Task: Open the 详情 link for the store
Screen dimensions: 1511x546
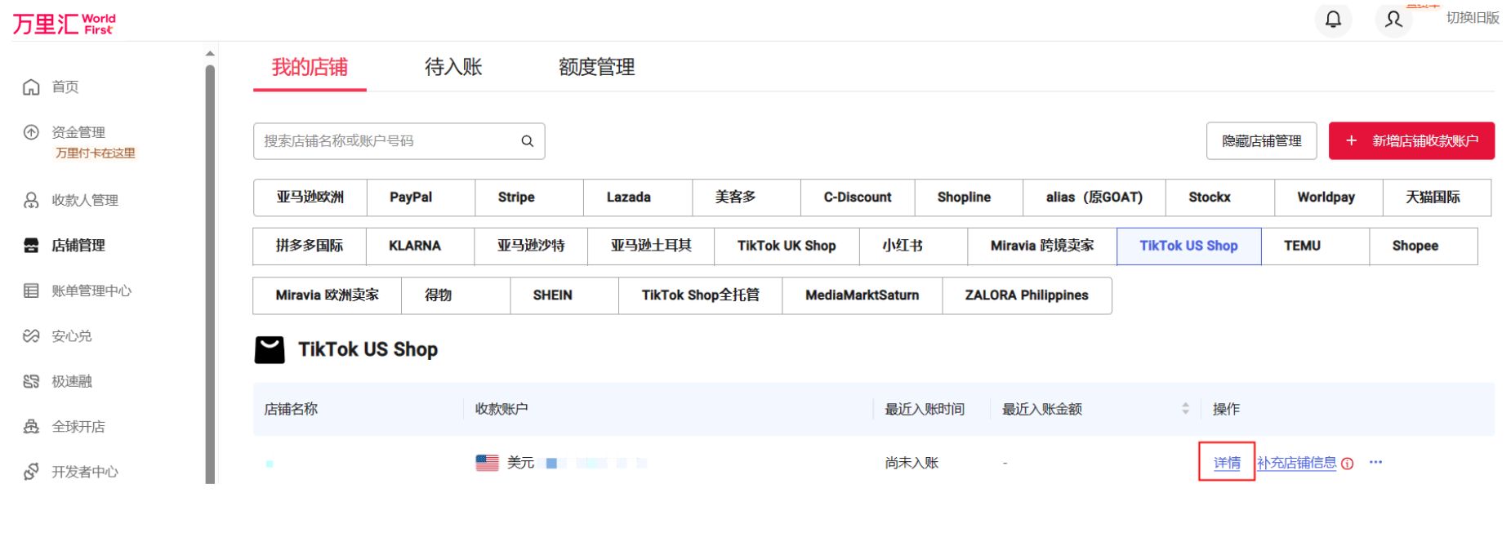Action: [x=1226, y=463]
